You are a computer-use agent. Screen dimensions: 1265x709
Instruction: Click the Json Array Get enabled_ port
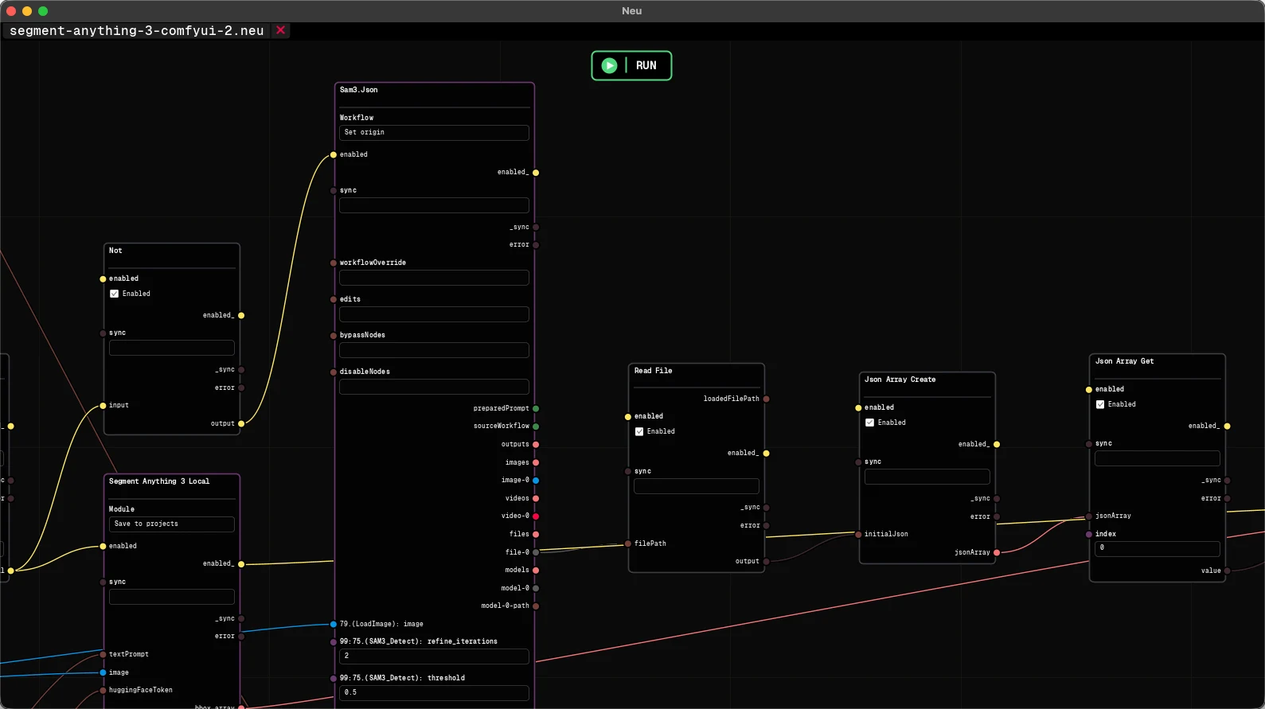(1228, 427)
